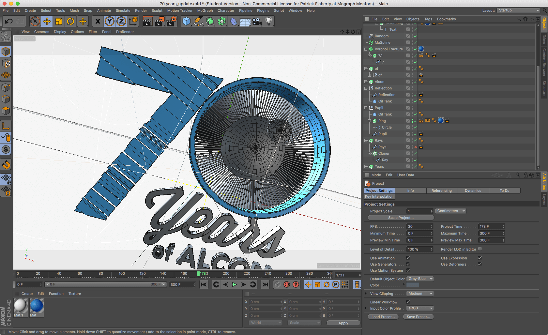Toggle Linear Workflow checkbox
The image size is (548, 335).
coord(408,302)
